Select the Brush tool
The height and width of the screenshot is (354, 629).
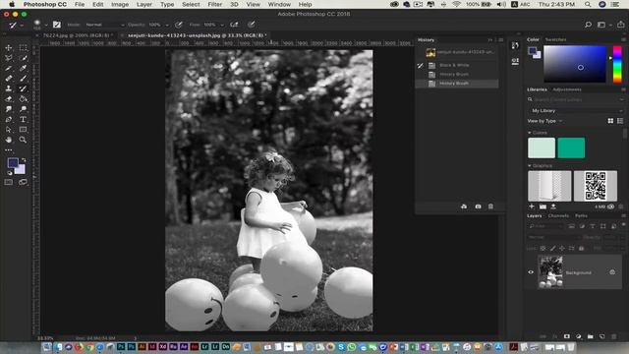point(23,79)
